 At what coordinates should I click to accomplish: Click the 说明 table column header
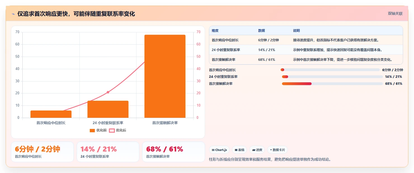click(297, 30)
